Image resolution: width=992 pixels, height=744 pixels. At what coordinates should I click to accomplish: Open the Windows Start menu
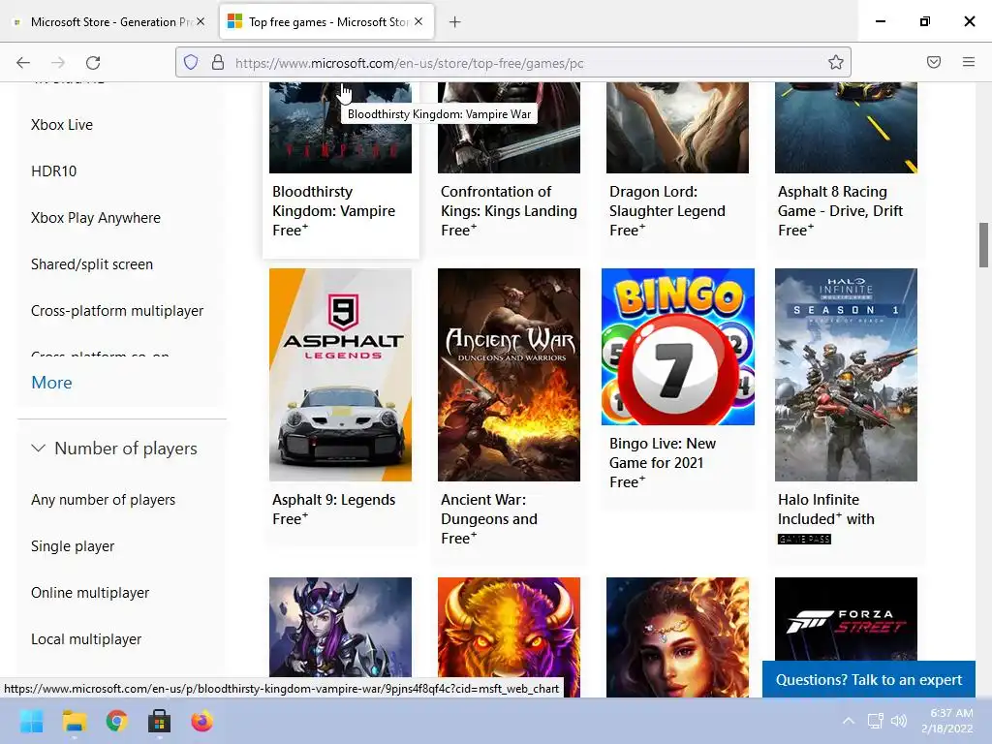31,721
